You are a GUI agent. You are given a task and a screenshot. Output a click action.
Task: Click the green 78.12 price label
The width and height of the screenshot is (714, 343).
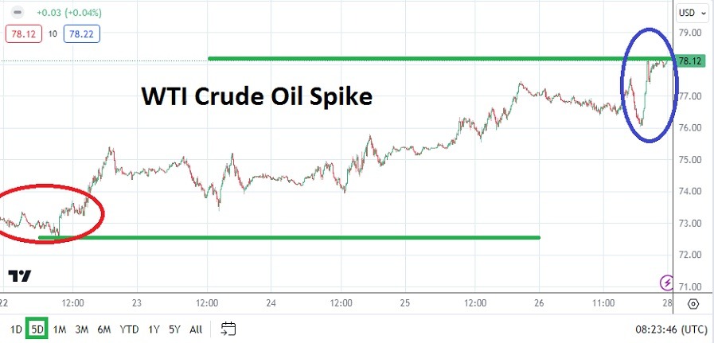point(689,60)
